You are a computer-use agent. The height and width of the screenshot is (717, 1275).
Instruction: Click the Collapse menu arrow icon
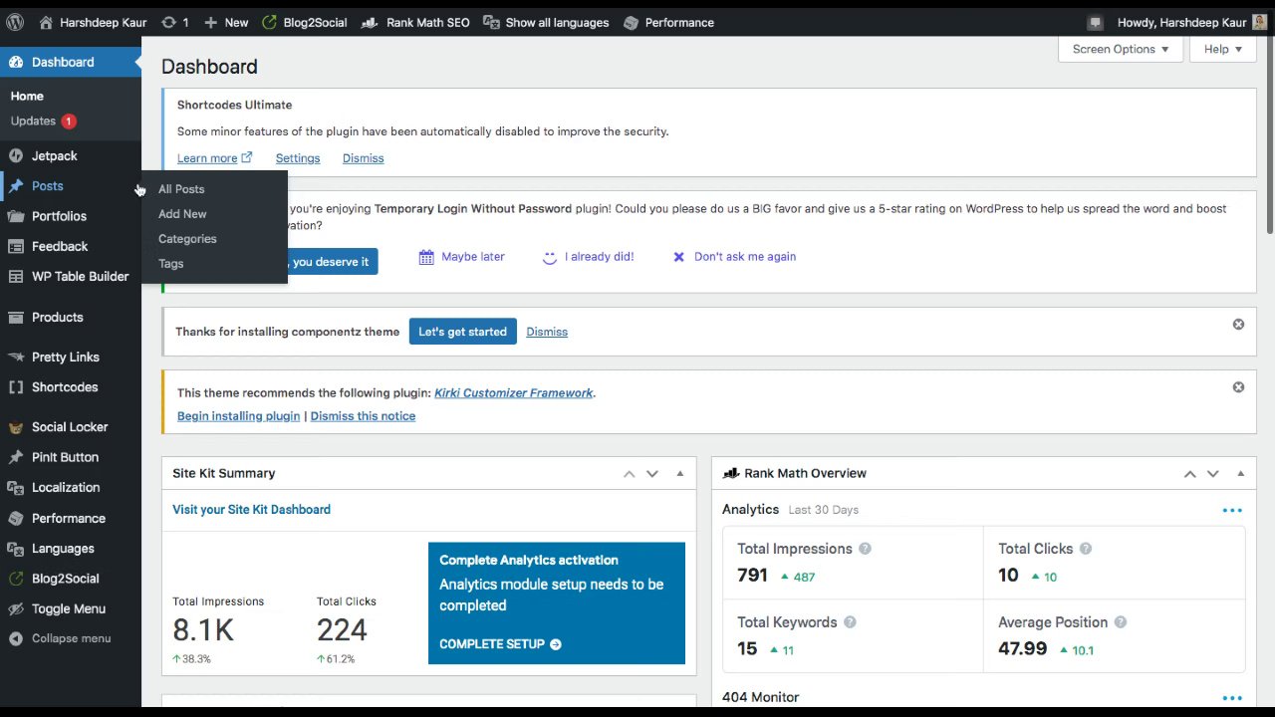point(16,638)
